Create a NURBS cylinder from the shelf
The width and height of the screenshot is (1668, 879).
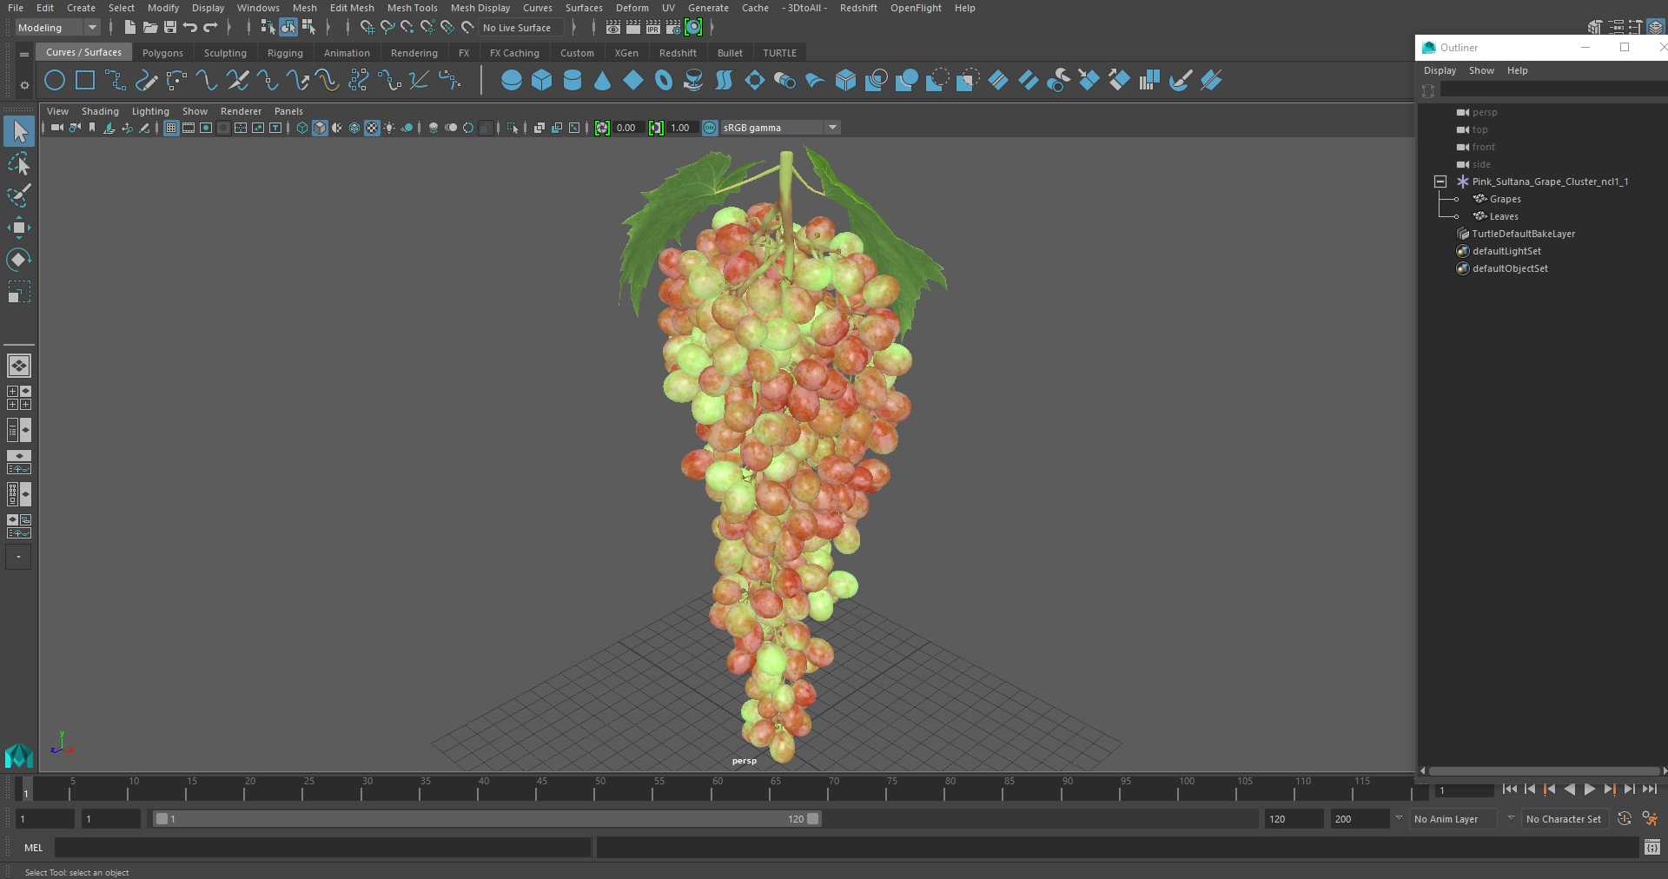[573, 81]
